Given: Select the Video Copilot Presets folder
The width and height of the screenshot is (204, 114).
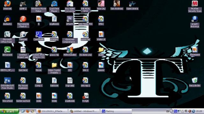Looking at the screenshot, I should tap(54, 68).
